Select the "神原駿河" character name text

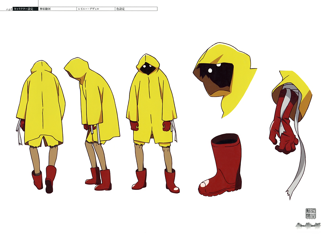[x=45, y=9]
